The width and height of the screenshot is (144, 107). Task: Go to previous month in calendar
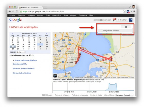[x=13, y=34]
